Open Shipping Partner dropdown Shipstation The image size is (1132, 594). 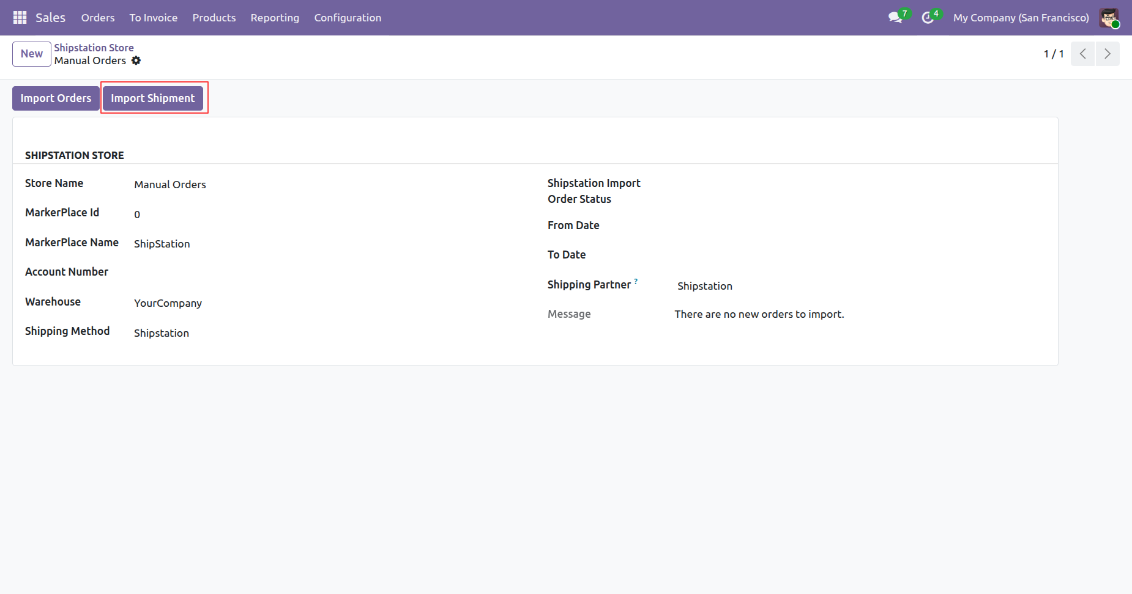pyautogui.click(x=860, y=286)
